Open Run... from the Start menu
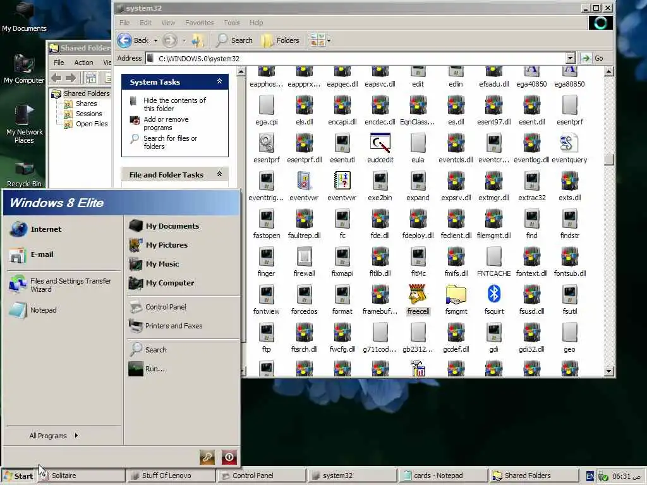 (x=147, y=369)
